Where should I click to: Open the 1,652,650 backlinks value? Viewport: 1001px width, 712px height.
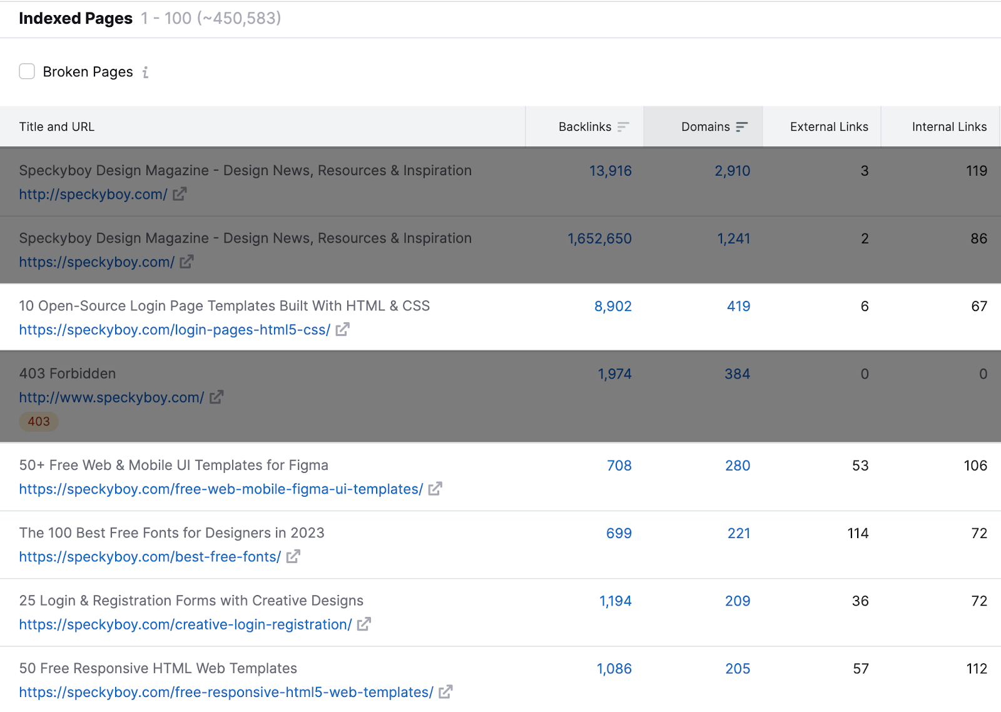coord(599,238)
